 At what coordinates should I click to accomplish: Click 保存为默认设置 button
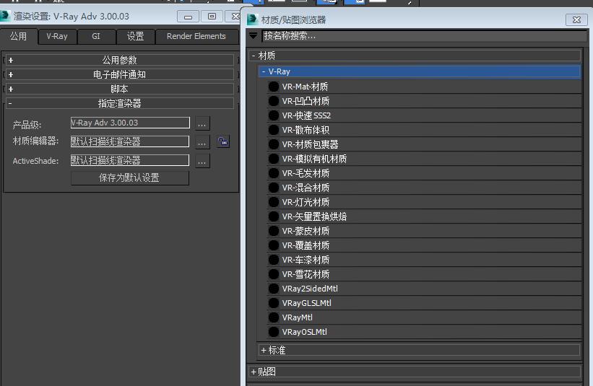[130, 178]
